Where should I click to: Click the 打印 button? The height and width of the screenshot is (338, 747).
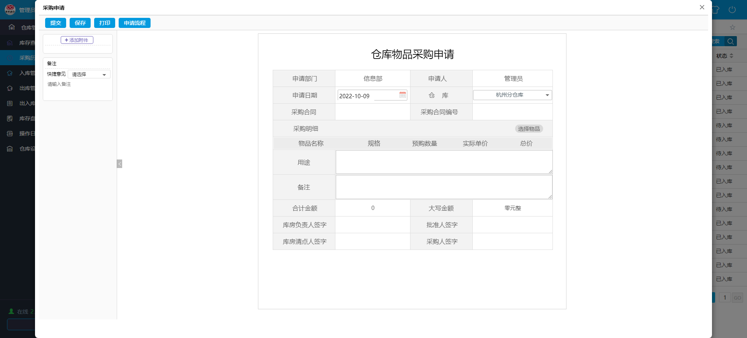[105, 23]
